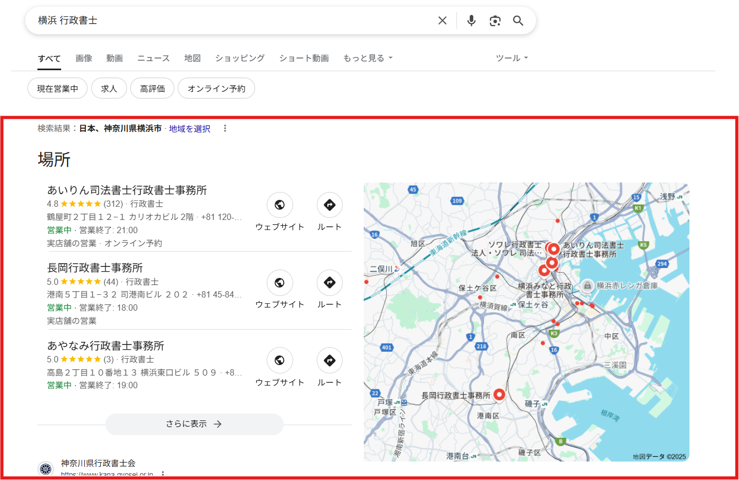Toggle the 求人 filter chip
739x480 pixels.
click(x=109, y=88)
